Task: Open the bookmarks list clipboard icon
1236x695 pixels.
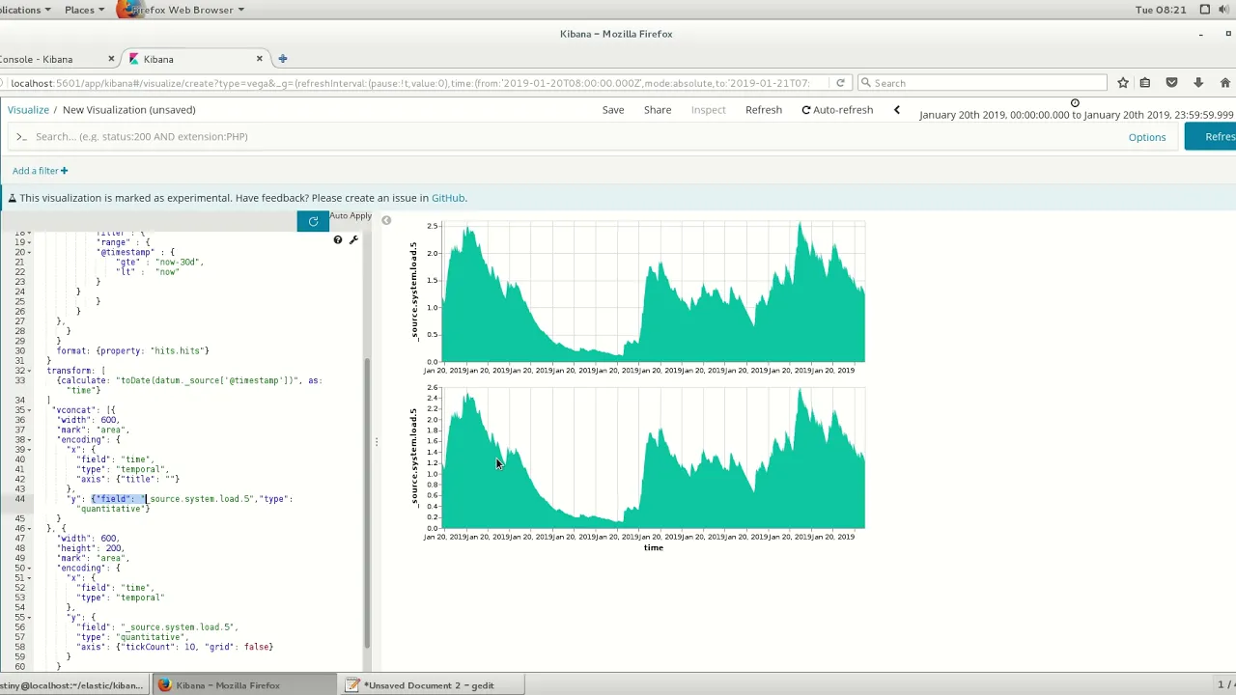Action: (x=1145, y=83)
